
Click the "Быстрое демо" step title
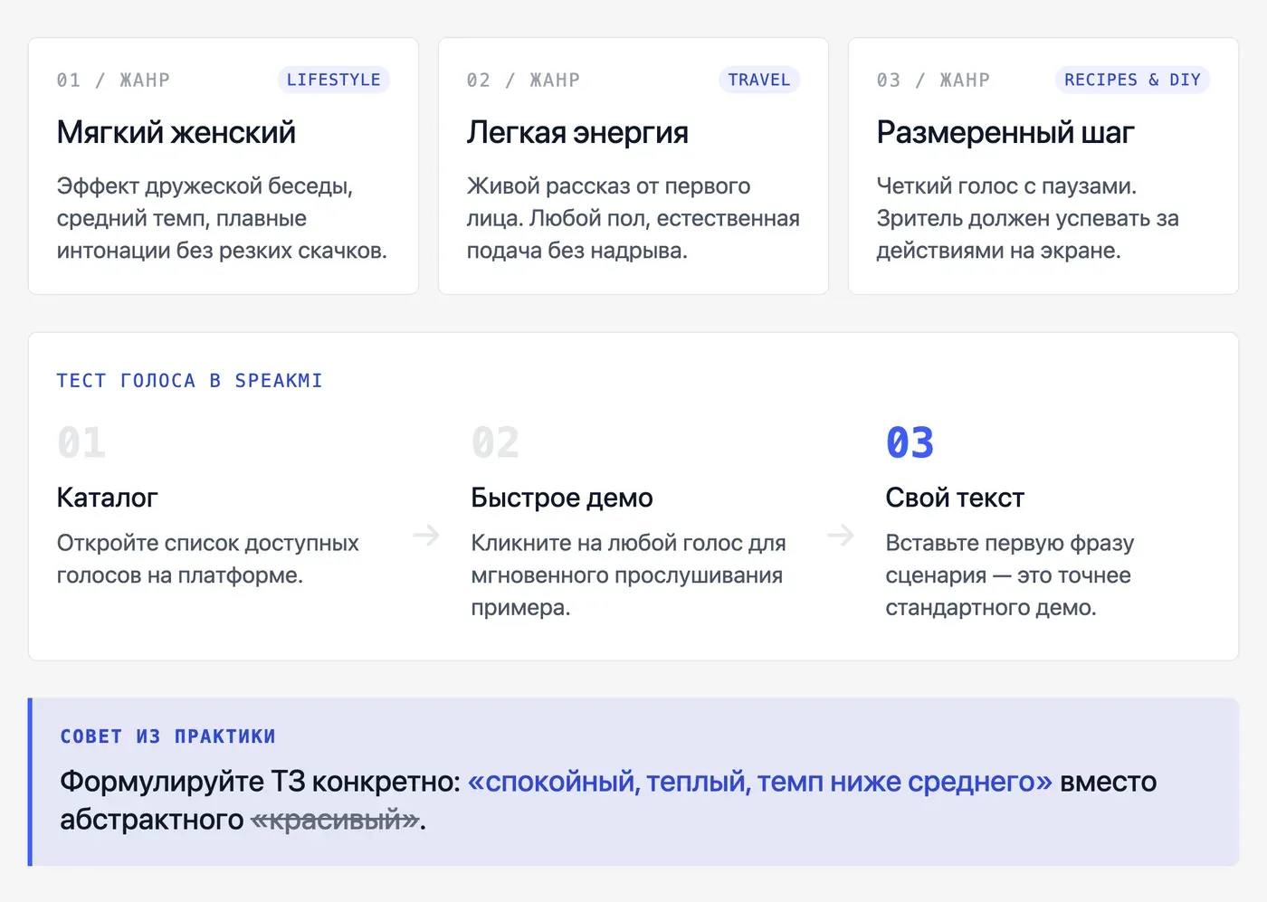(x=562, y=498)
